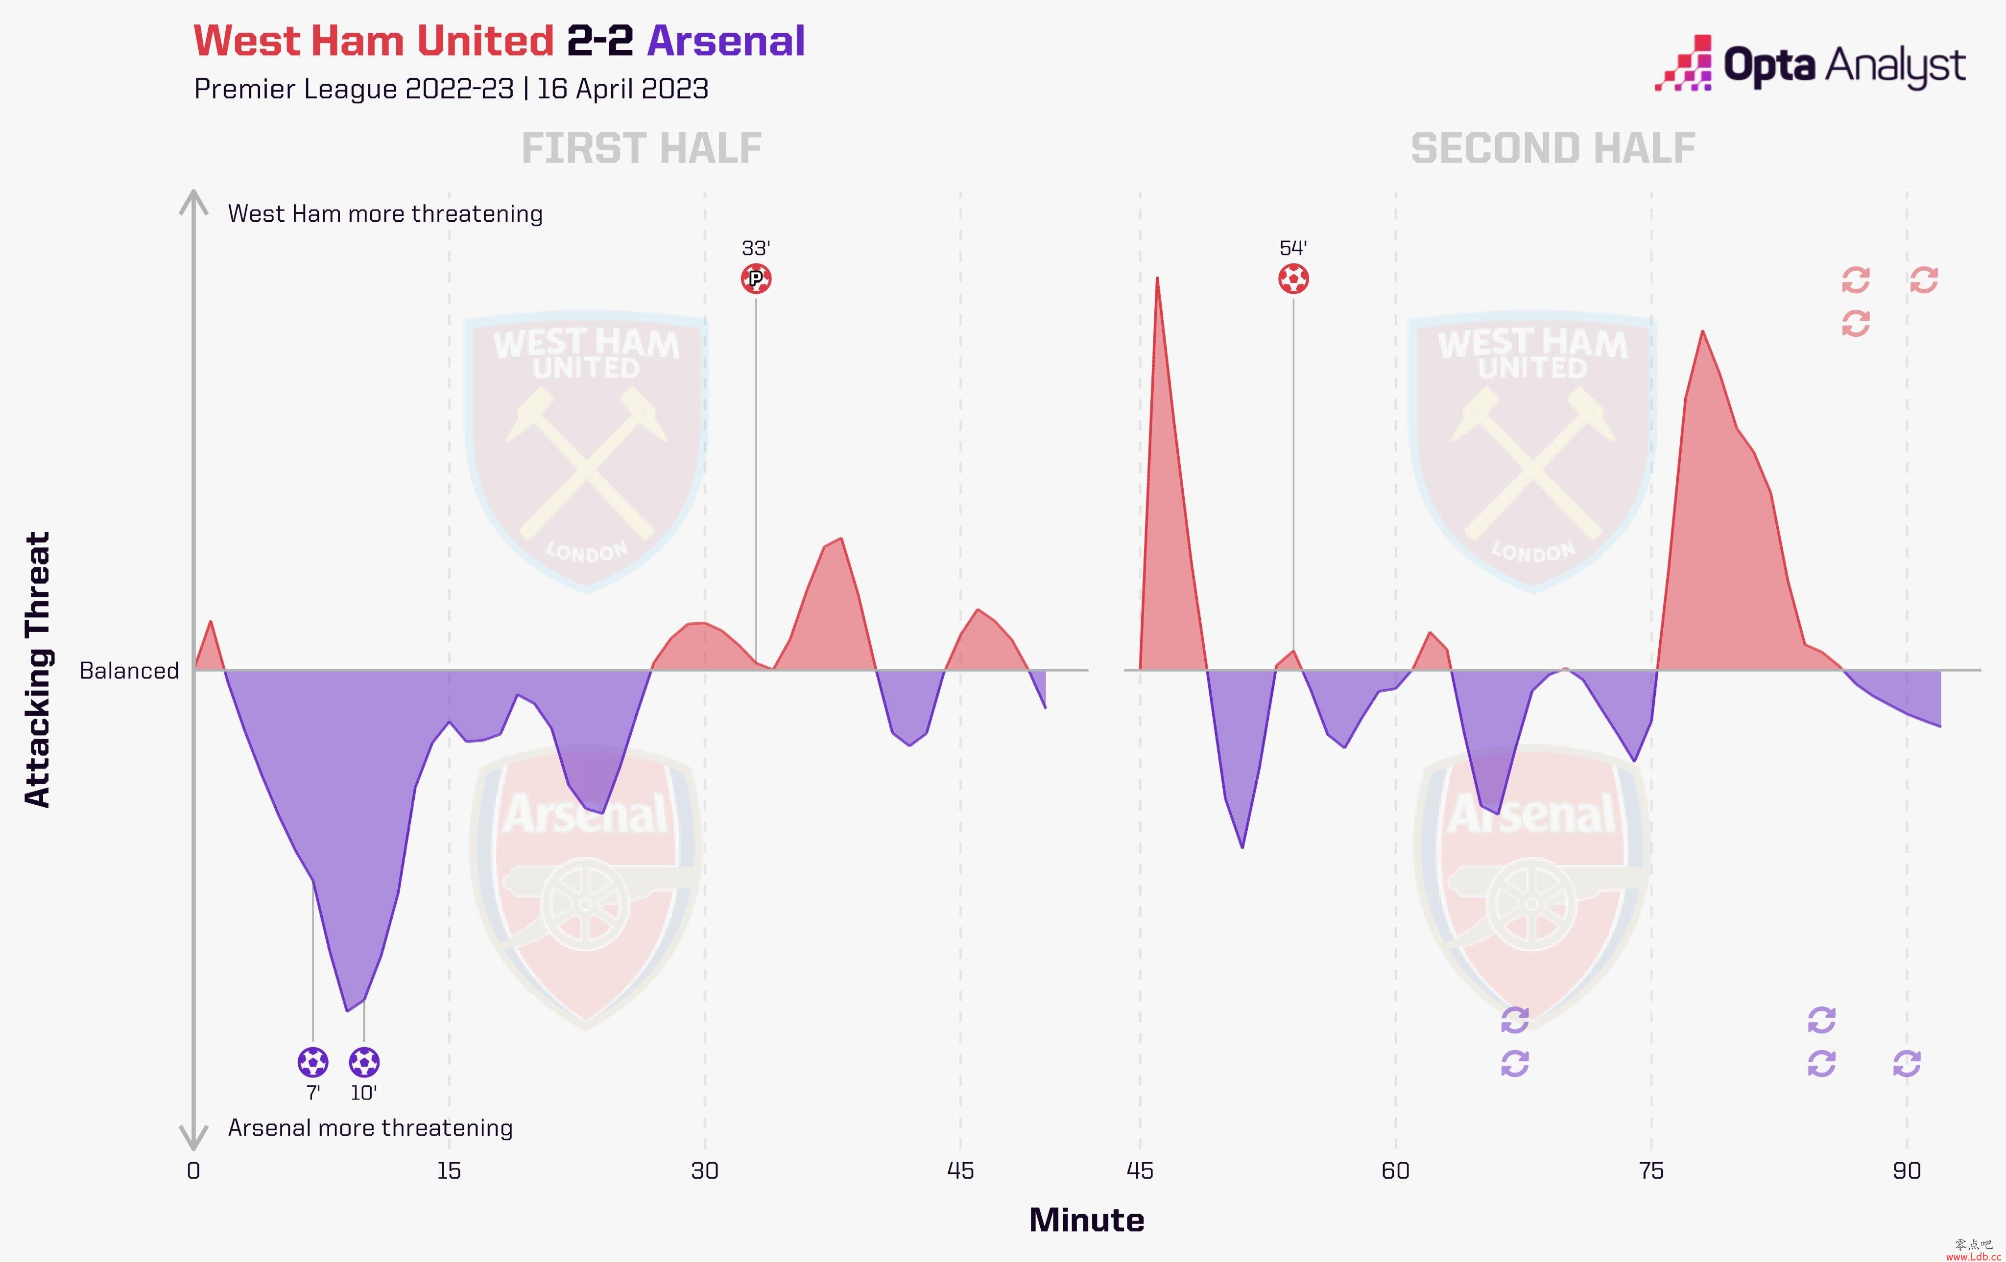The image size is (2006, 1262).
Task: Click the FIRST HALF heading
Action: 642,148
